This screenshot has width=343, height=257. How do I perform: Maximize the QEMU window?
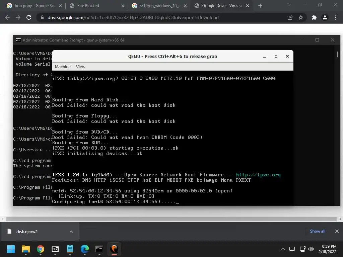276,56
